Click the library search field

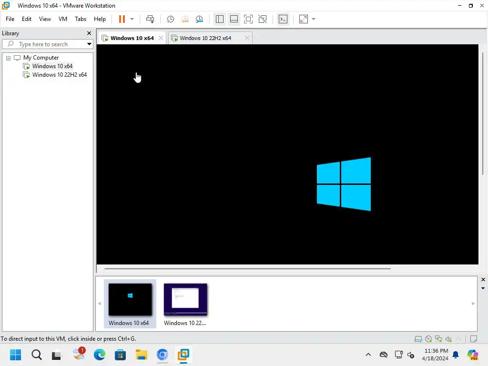tap(47, 44)
